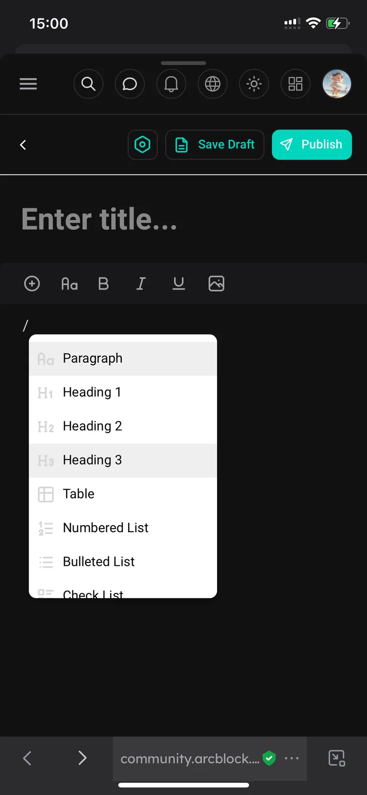Go back with the left chevron
This screenshot has height=795, width=367.
tap(23, 145)
